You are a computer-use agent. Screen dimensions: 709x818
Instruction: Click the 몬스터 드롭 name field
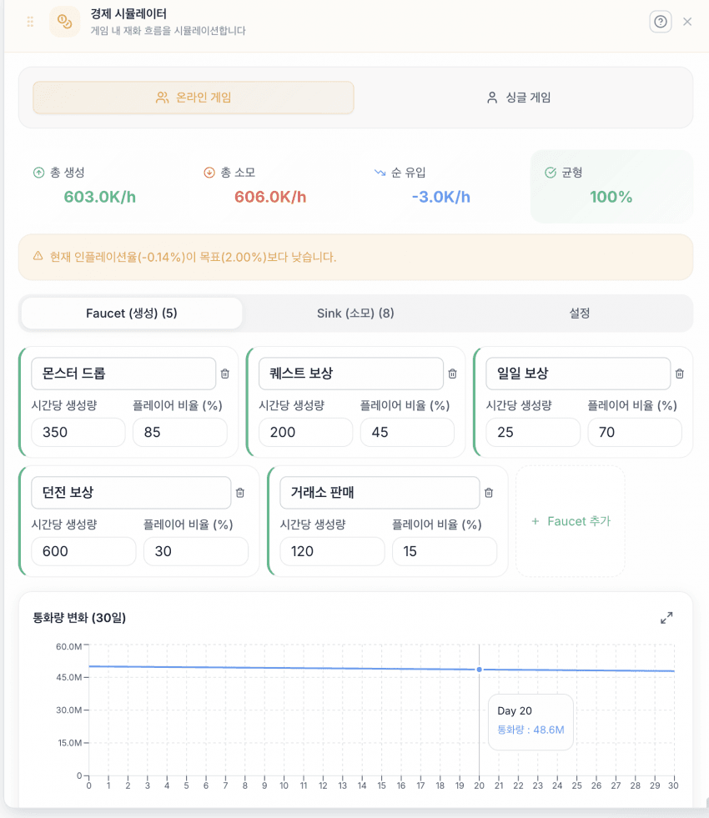tap(123, 374)
